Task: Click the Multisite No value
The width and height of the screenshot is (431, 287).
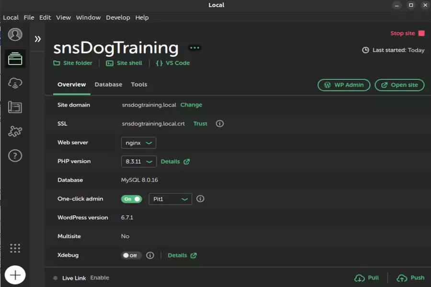Action: click(125, 236)
